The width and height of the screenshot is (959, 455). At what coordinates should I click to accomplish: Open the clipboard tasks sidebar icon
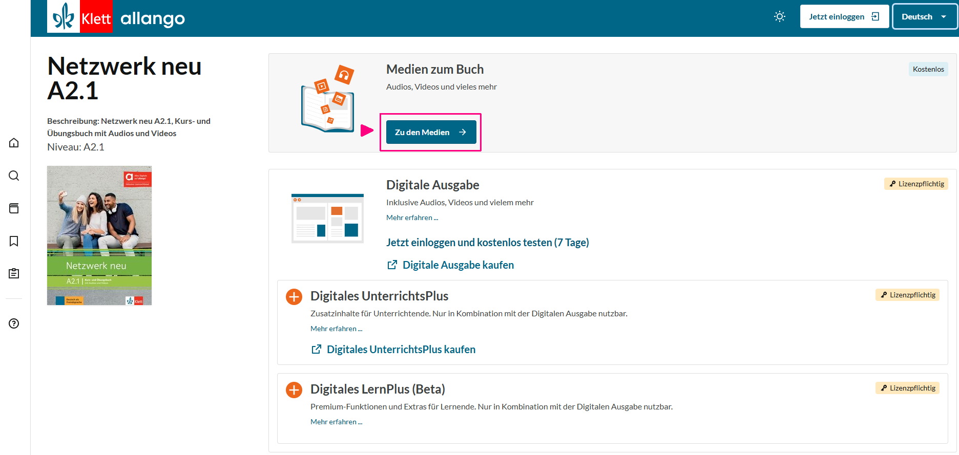pos(14,274)
